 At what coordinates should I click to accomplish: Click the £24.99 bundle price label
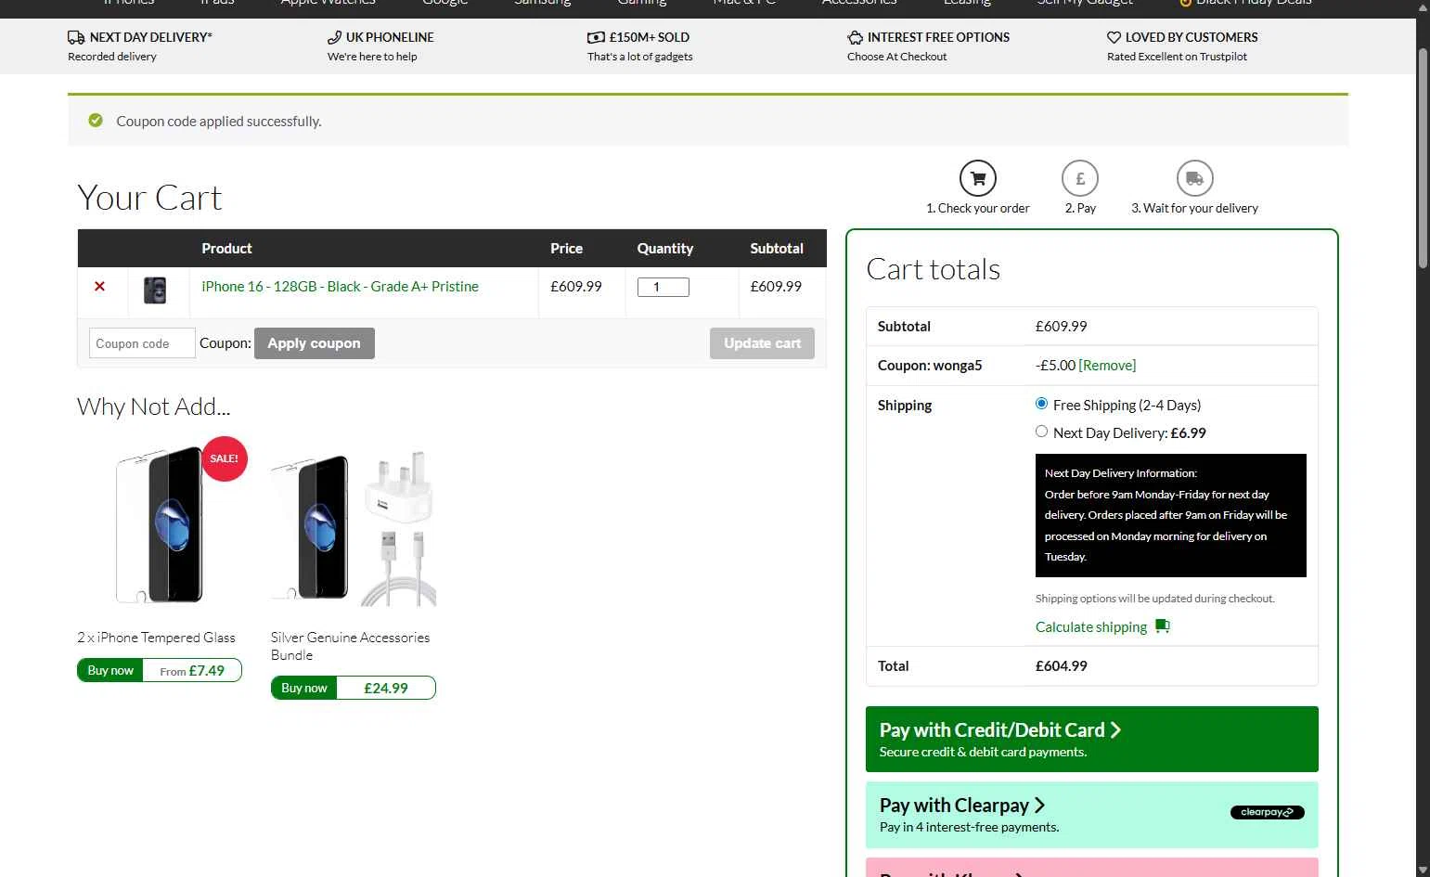386,688
